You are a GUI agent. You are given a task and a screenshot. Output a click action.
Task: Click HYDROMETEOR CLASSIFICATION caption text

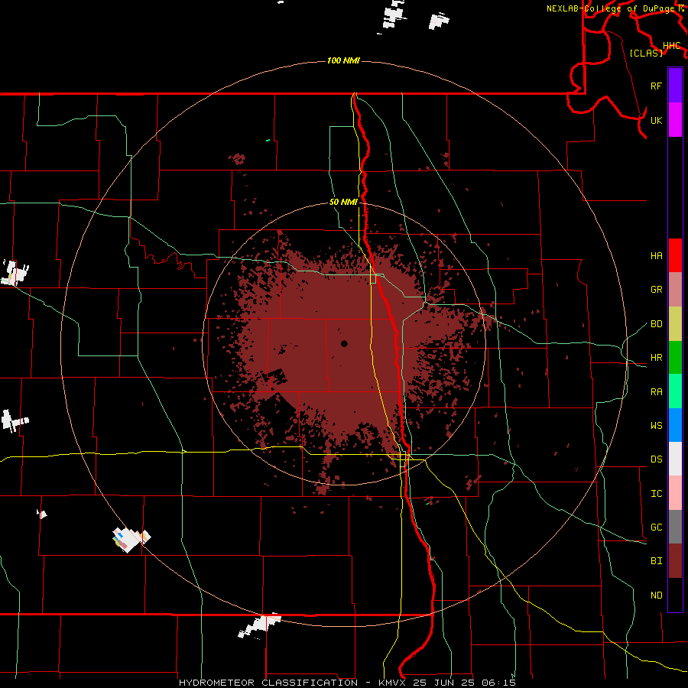point(268,683)
